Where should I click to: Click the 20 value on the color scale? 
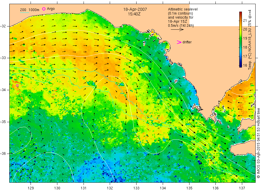tap(245, 29)
